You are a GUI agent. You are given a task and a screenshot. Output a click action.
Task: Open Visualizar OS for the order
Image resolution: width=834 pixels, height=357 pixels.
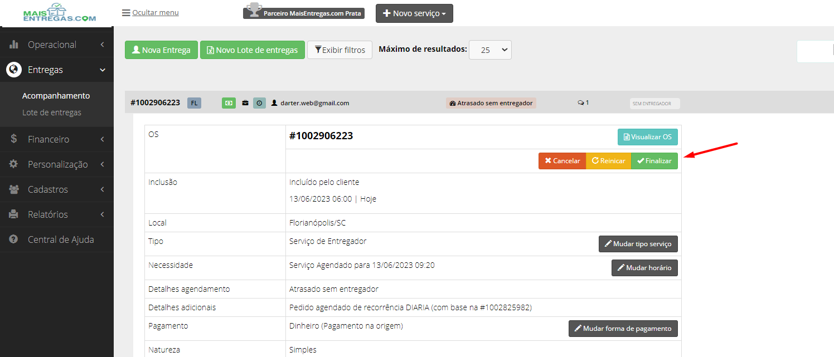click(x=648, y=137)
